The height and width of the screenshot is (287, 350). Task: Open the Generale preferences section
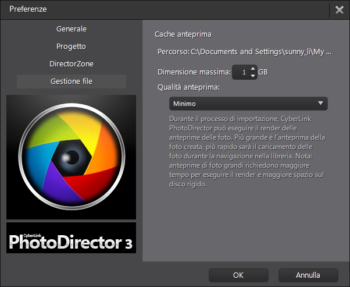pos(72,29)
